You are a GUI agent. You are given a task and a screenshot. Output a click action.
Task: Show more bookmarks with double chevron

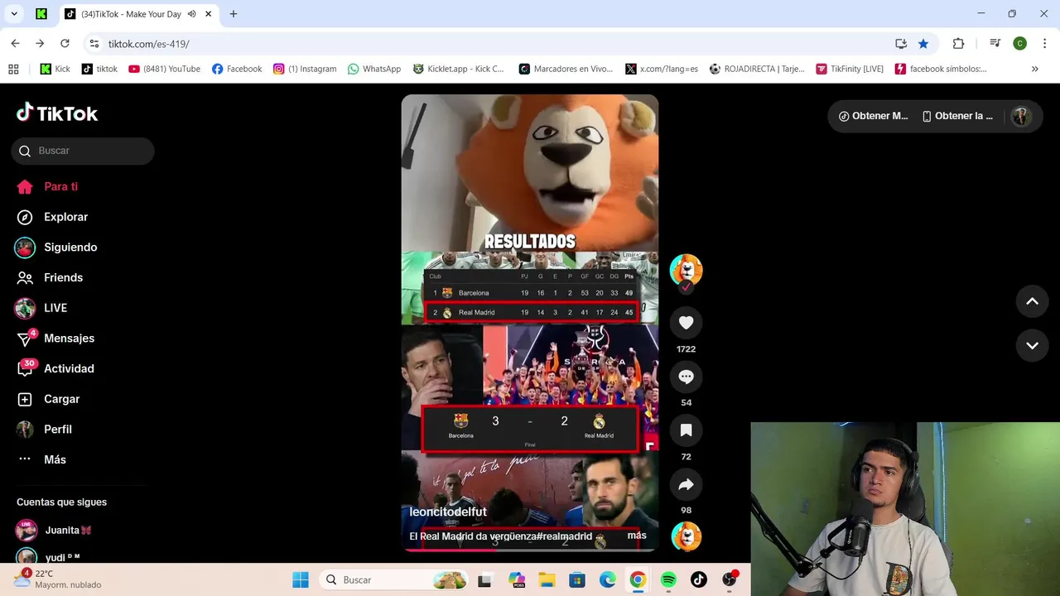[x=1034, y=69]
